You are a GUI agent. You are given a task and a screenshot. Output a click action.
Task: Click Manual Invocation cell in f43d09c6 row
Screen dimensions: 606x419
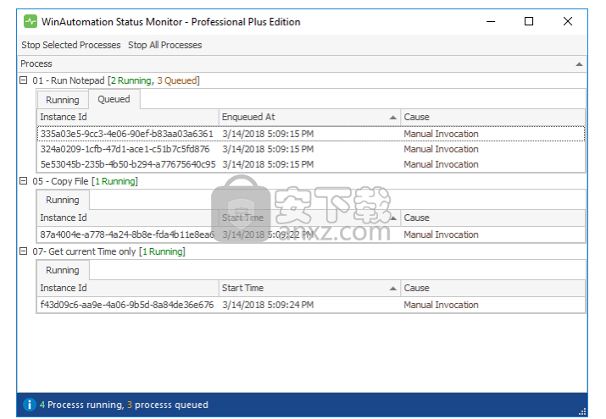tap(441, 305)
